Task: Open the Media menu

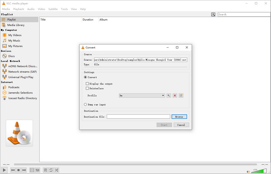Action: click(6, 9)
